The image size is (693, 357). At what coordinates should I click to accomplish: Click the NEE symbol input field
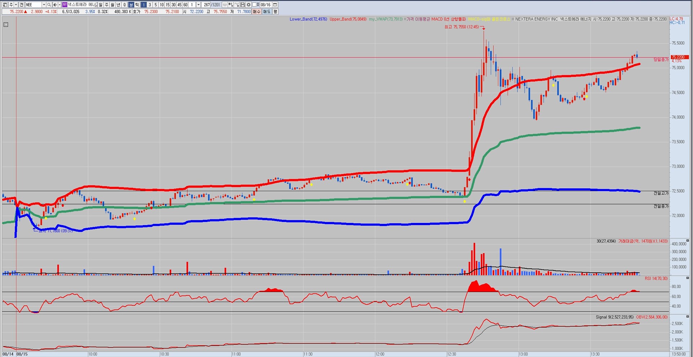(x=34, y=5)
